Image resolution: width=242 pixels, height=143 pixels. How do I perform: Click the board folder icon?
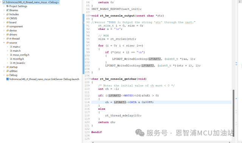tap(8, 22)
